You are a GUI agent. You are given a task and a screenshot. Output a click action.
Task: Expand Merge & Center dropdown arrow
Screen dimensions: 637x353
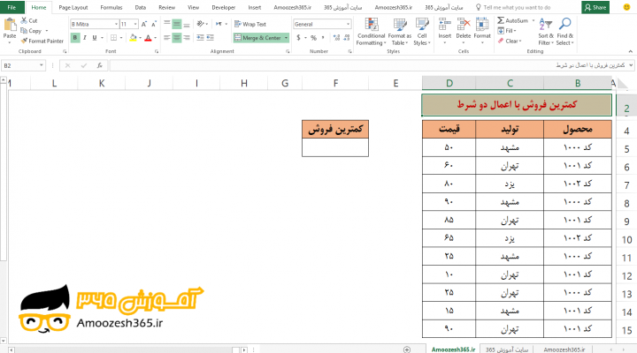287,38
